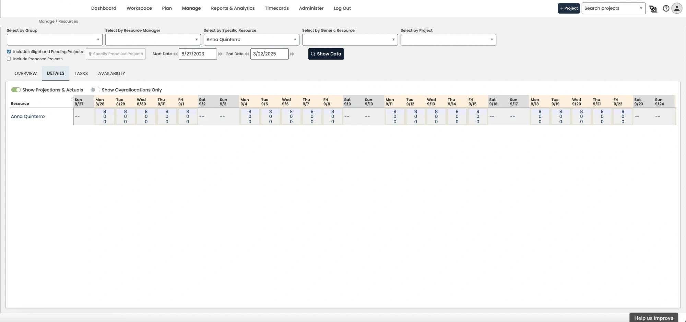The width and height of the screenshot is (686, 322).
Task: Select the Details tab
Action: (x=56, y=74)
